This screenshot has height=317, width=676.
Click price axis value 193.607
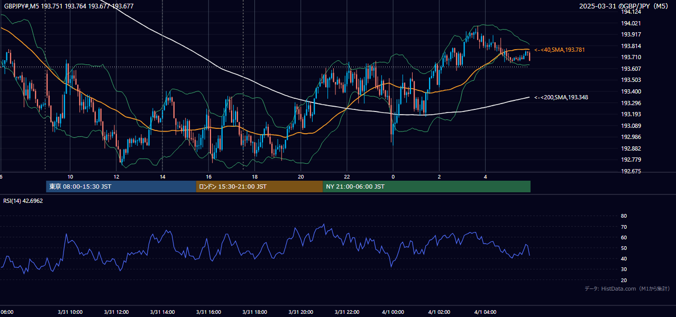pos(632,69)
